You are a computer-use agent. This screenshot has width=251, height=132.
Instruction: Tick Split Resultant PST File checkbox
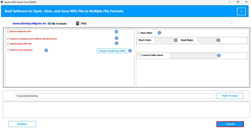point(8,44)
